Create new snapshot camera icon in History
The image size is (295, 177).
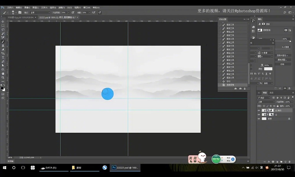point(240,88)
